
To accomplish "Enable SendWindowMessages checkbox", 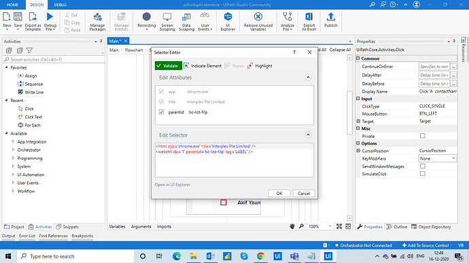I will (x=422, y=166).
